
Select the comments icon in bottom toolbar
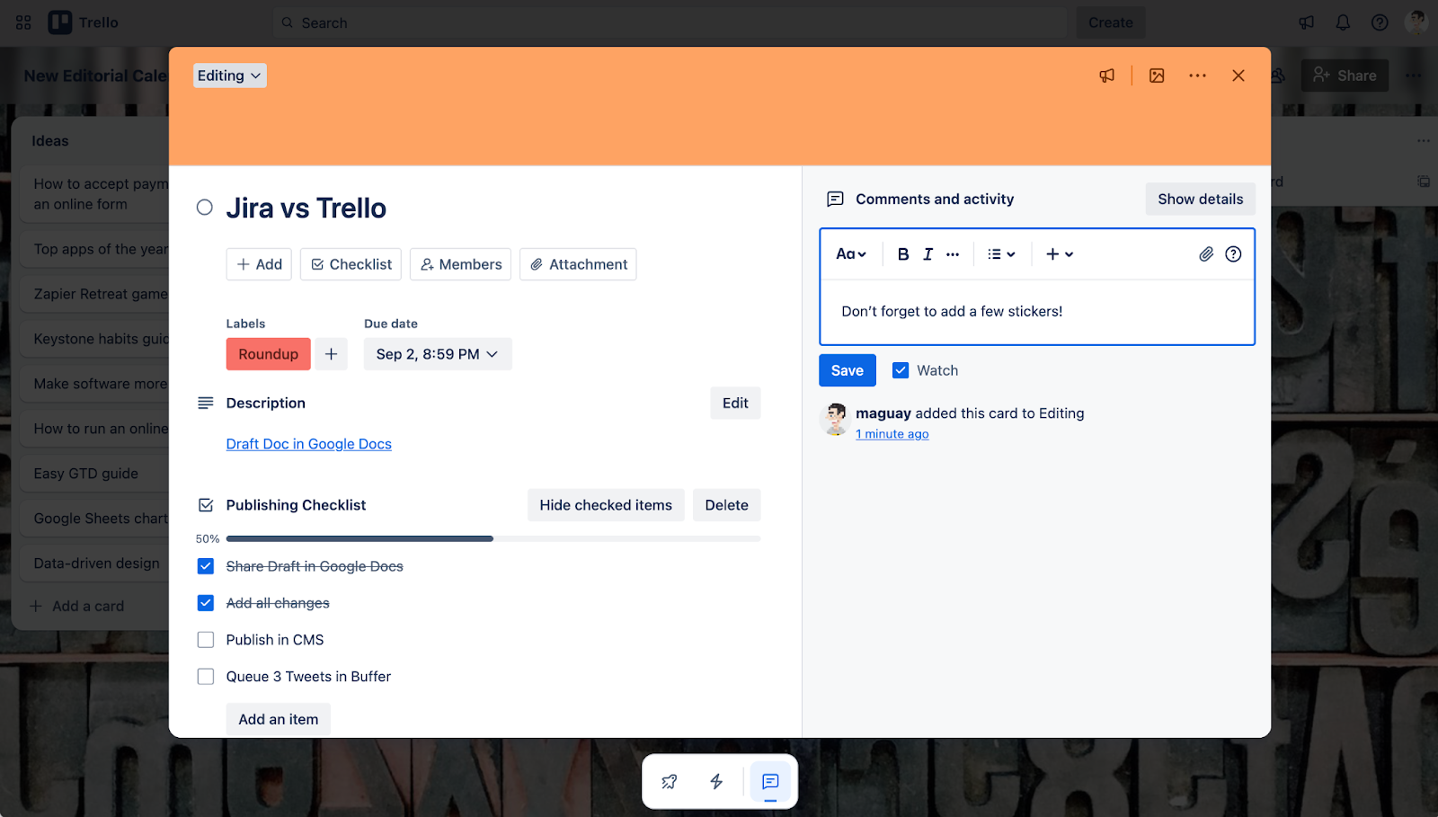coord(769,781)
